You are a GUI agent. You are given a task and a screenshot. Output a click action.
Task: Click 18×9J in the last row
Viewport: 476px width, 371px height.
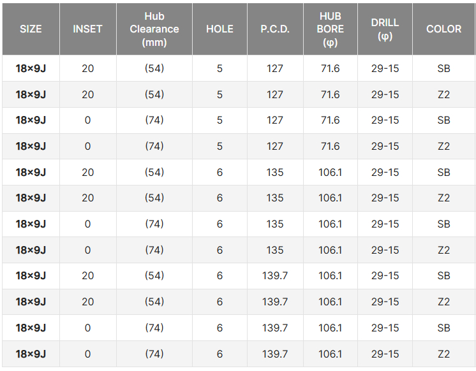[x=31, y=354]
